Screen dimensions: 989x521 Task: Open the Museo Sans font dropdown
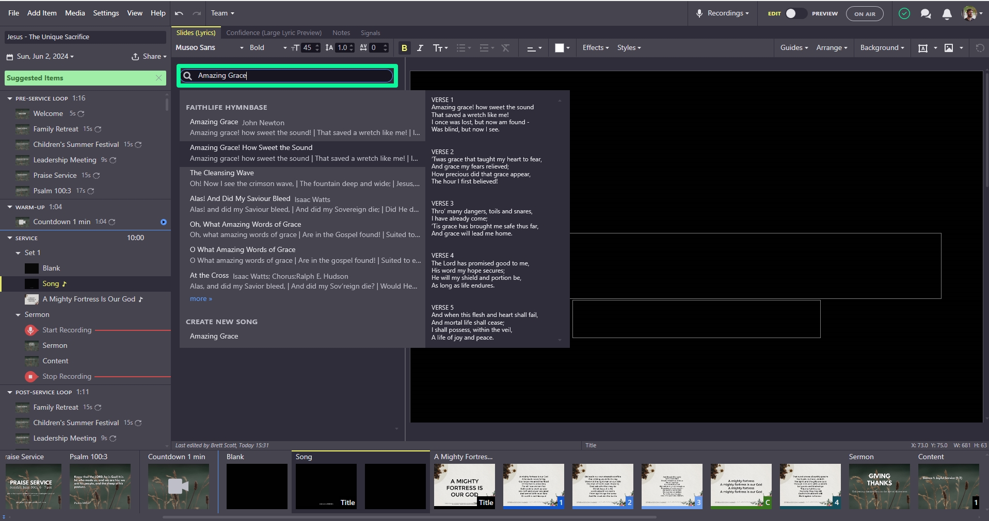(x=209, y=48)
